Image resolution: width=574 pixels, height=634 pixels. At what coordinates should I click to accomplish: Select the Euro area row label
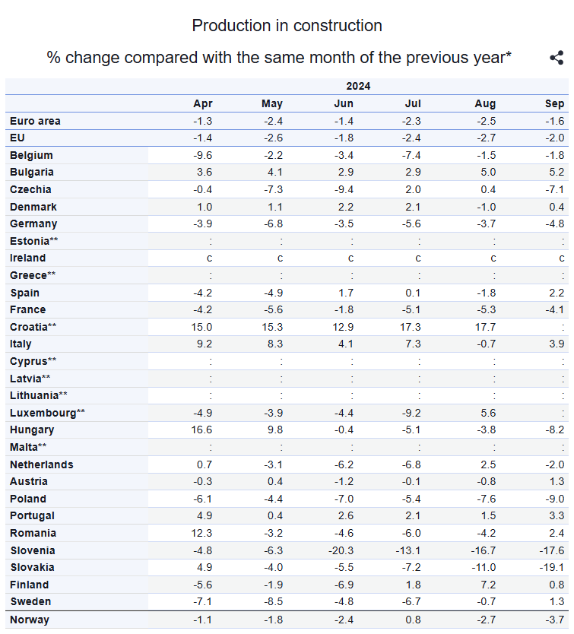[35, 121]
